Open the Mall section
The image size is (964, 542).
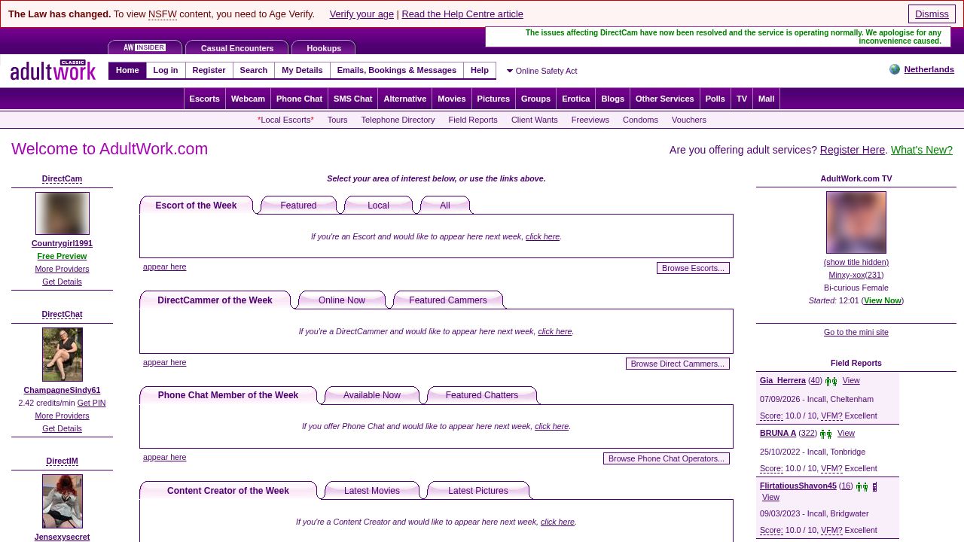766,99
